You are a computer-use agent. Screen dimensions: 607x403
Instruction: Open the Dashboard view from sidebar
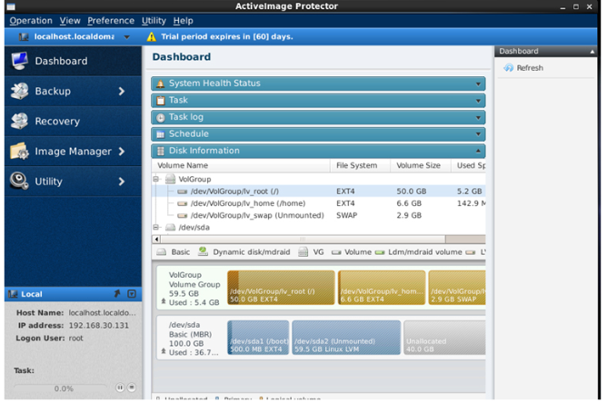(73, 61)
